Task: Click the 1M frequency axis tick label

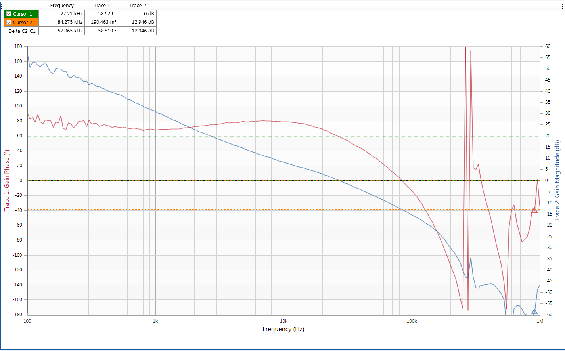Action: click(x=540, y=321)
